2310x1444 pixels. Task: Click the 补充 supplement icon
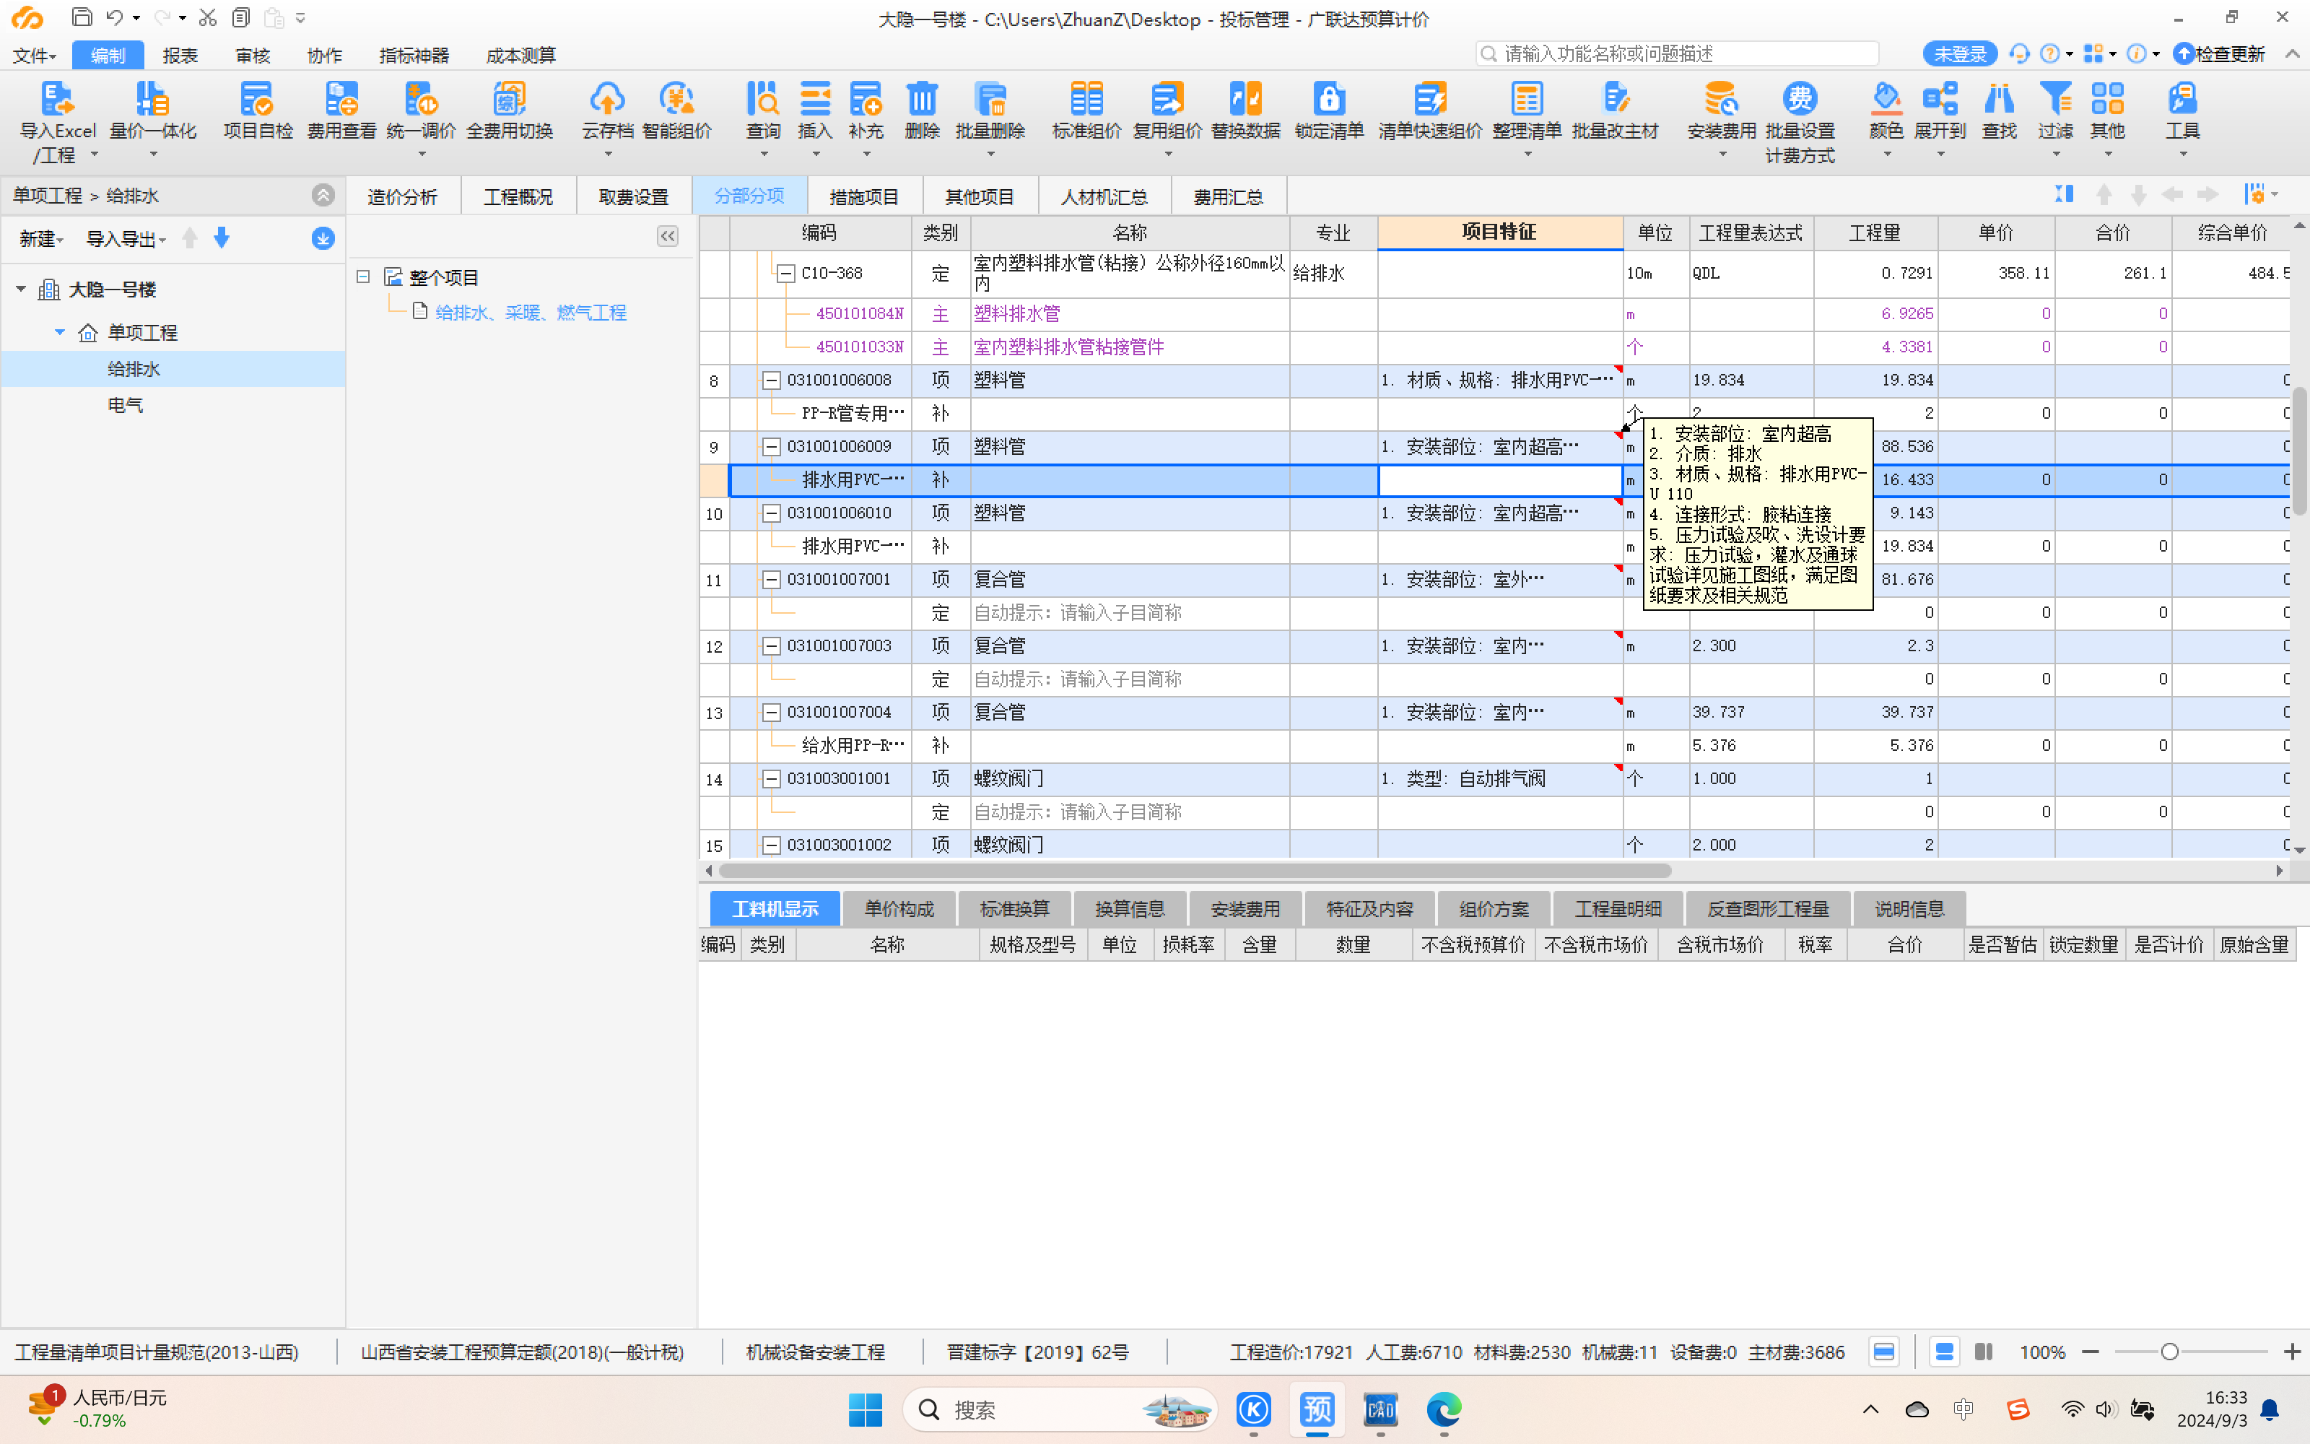tap(866, 100)
